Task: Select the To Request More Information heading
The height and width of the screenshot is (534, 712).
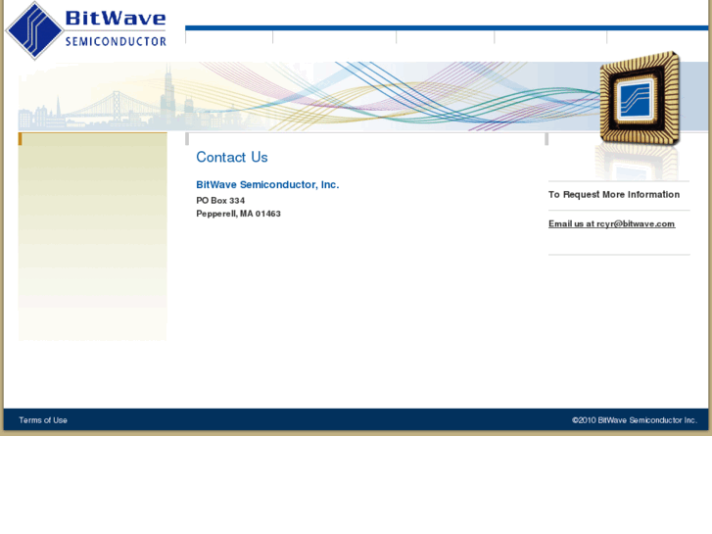Action: pyautogui.click(x=614, y=195)
